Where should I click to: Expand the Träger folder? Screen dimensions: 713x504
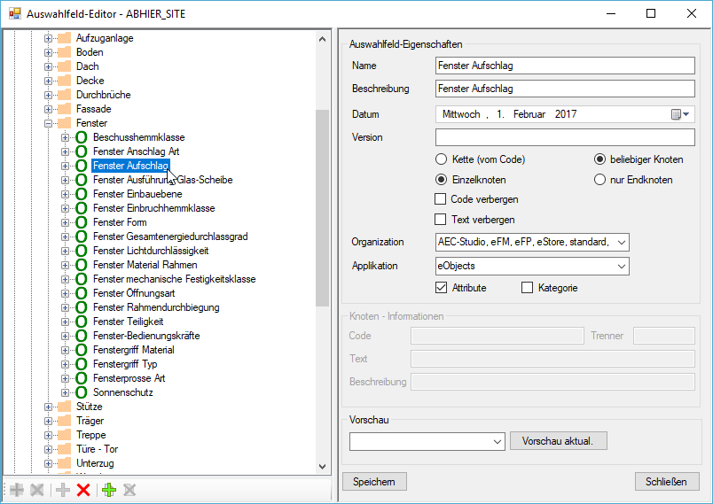click(x=48, y=421)
